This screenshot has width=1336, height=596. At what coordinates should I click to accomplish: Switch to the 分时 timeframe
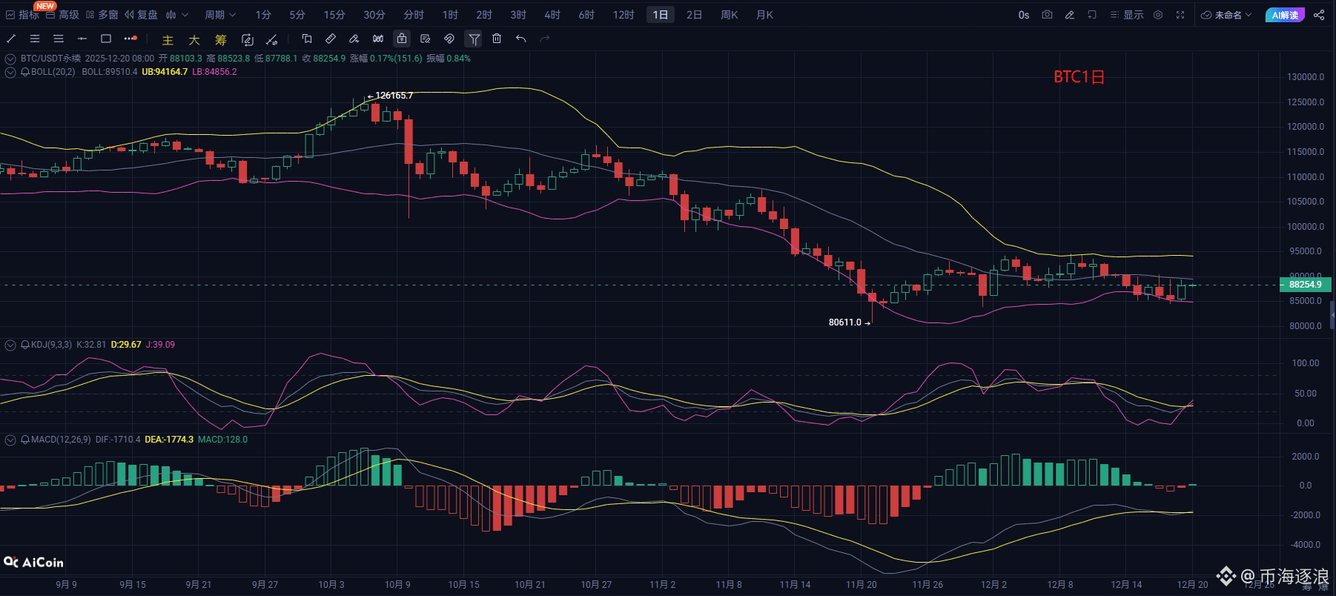point(414,15)
